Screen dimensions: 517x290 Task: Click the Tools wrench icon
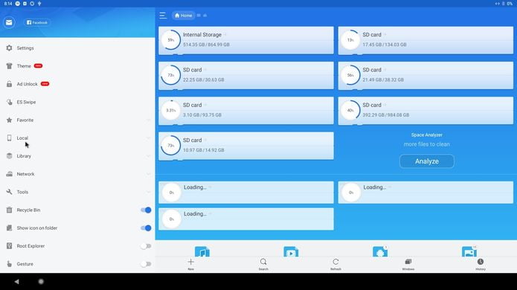click(x=9, y=192)
